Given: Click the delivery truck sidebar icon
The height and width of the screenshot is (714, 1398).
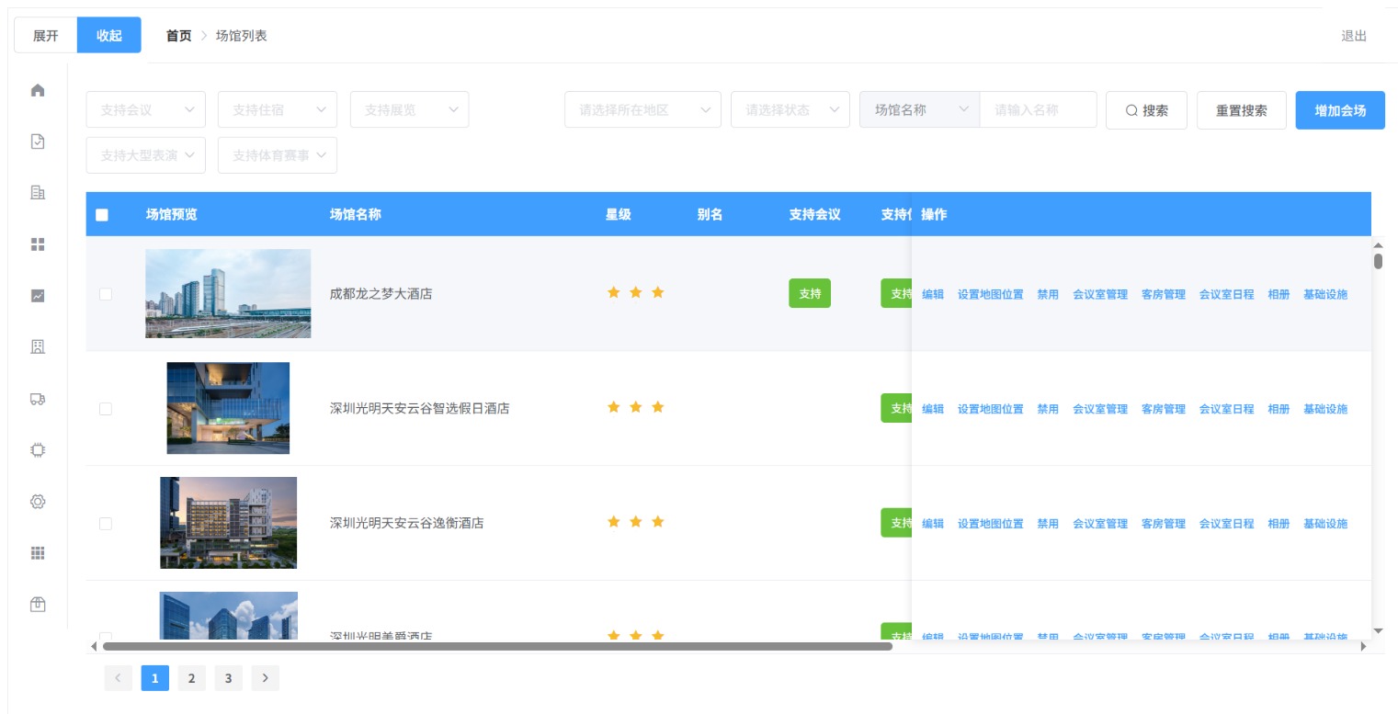Looking at the screenshot, I should (38, 399).
